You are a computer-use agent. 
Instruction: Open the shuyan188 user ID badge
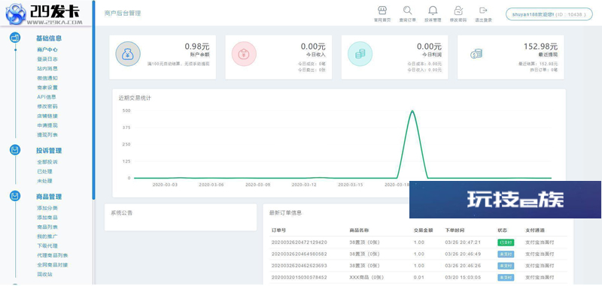tap(549, 14)
